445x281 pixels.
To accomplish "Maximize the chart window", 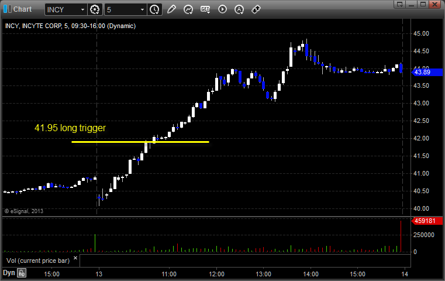I will point(423,4).
